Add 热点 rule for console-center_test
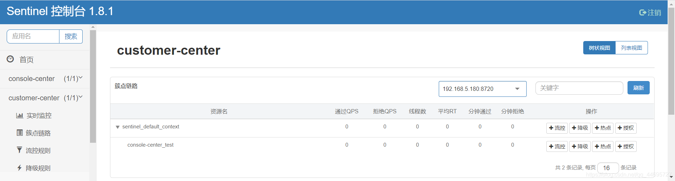The width and height of the screenshot is (675, 181). tap(603, 146)
